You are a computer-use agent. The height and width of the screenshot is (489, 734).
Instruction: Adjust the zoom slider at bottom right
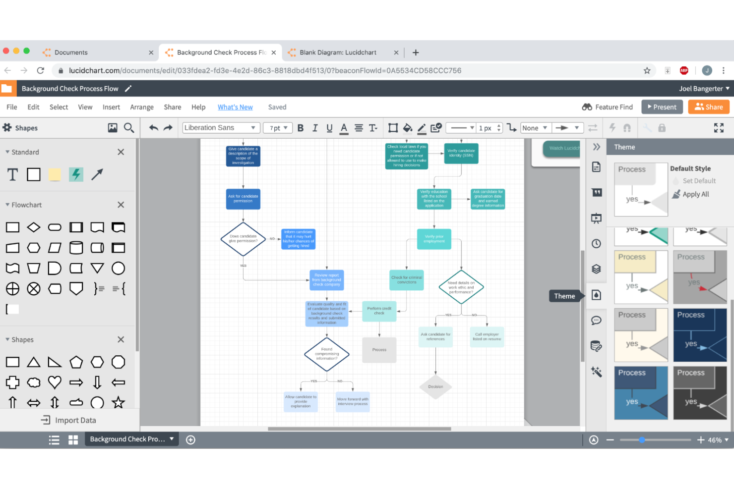tap(642, 439)
